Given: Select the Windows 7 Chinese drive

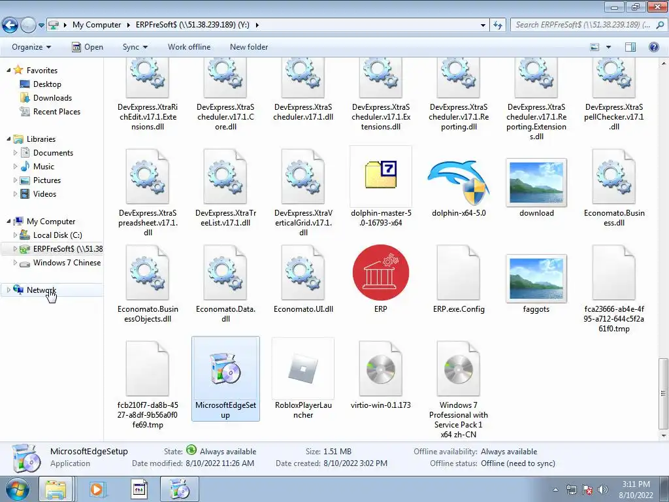Looking at the screenshot, I should tap(67, 263).
